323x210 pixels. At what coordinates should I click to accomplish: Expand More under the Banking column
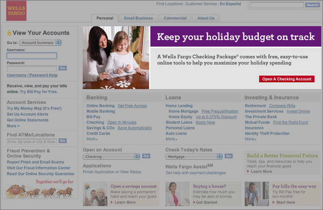pos(92,139)
